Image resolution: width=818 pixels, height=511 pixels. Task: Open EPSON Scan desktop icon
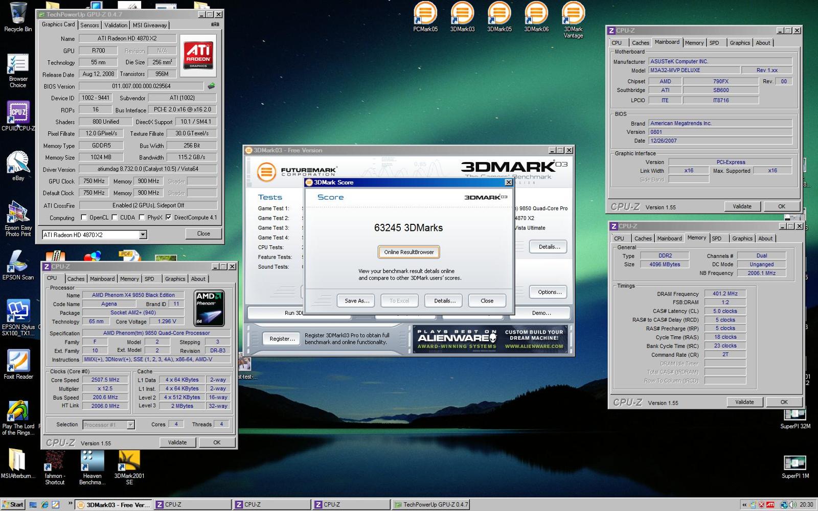[18, 265]
